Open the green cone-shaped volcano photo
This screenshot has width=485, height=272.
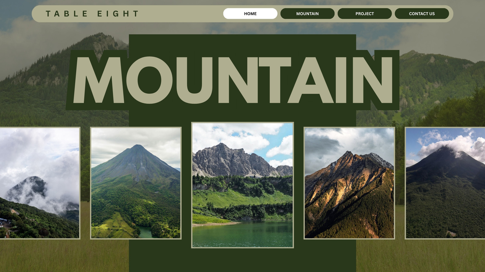coord(136,183)
